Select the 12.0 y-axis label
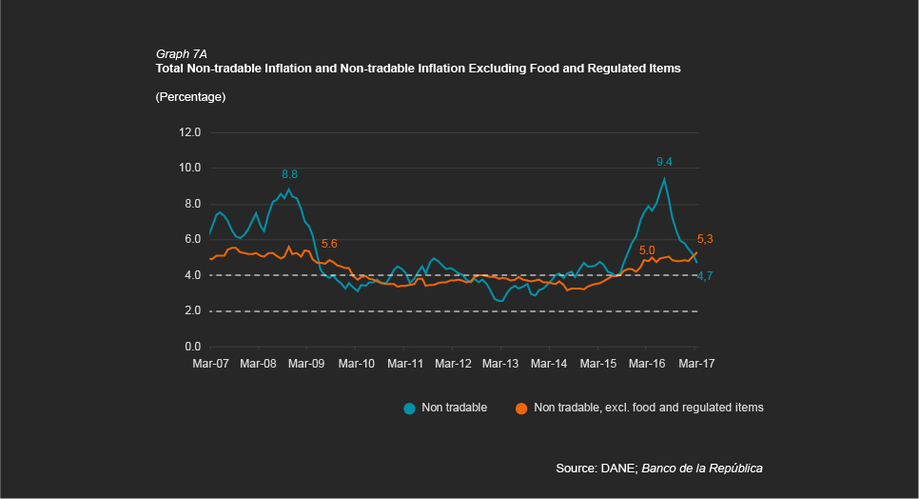 pos(190,132)
